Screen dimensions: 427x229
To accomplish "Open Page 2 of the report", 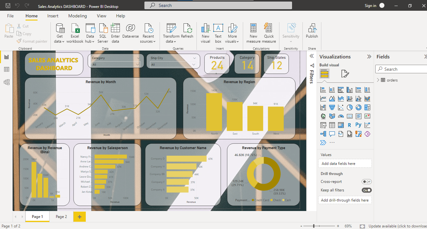I will tap(61, 217).
